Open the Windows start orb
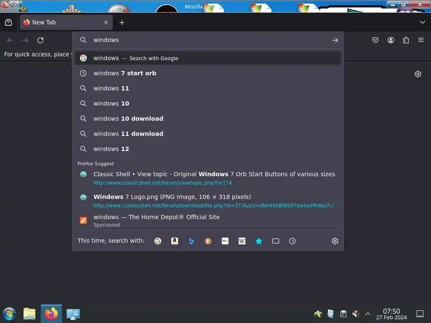This screenshot has width=431, height=323. (9, 314)
